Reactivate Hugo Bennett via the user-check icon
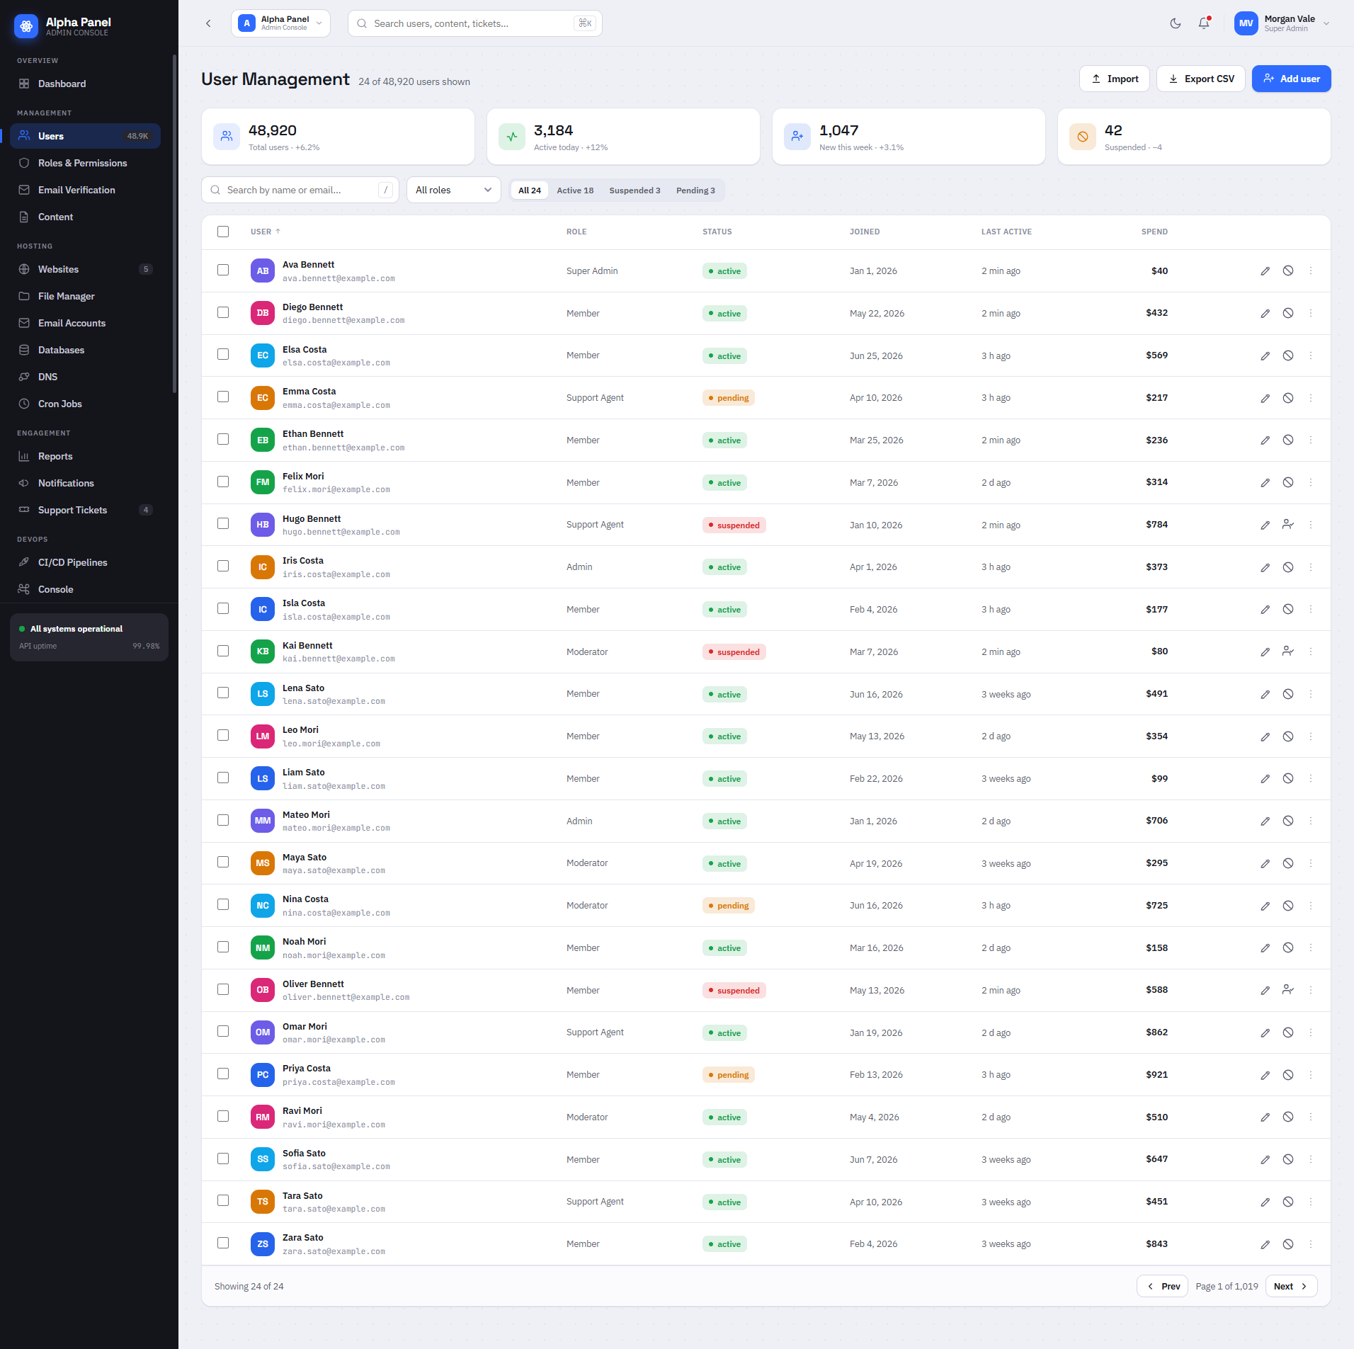Image resolution: width=1354 pixels, height=1349 pixels. point(1288,525)
